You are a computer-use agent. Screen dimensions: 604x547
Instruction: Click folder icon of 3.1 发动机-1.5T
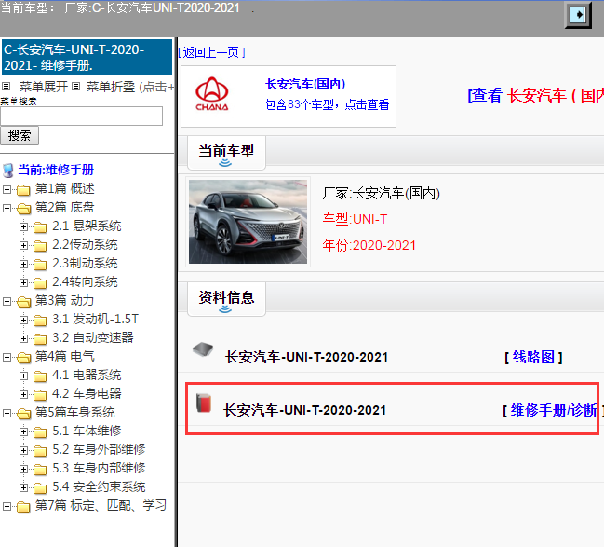pyautogui.click(x=40, y=321)
